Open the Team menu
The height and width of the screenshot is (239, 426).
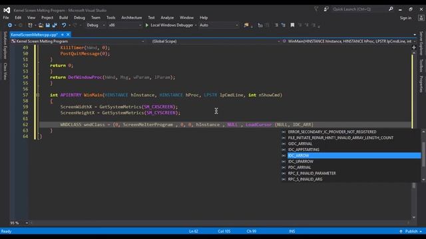[x=95, y=18]
